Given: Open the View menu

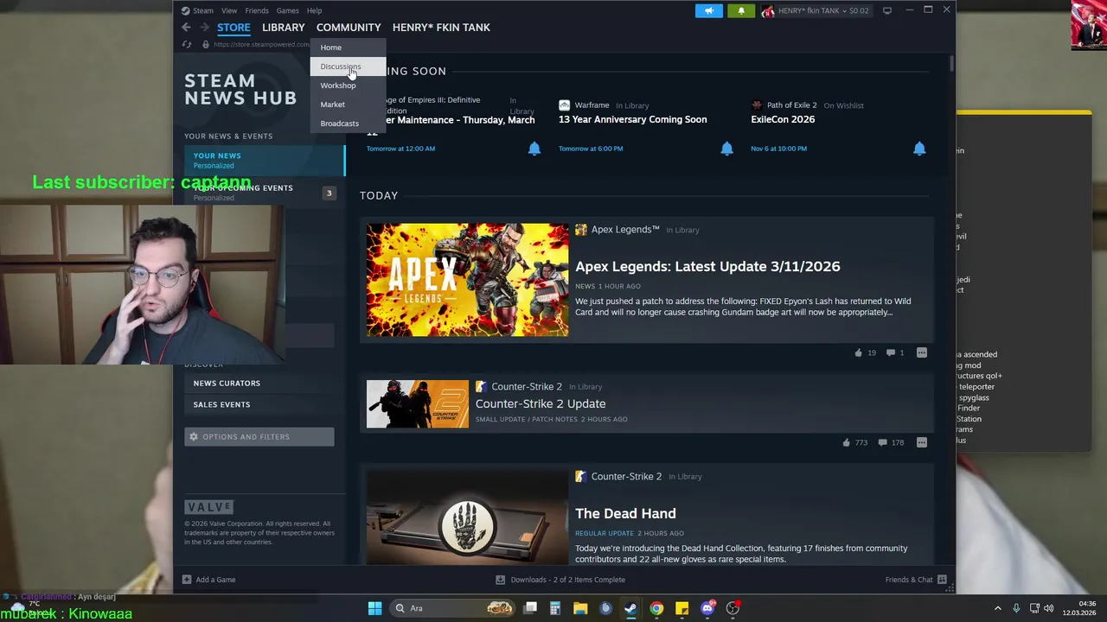Looking at the screenshot, I should 229,10.
